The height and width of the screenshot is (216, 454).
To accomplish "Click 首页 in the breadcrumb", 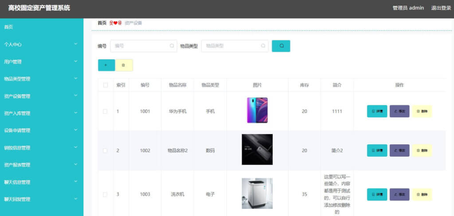I will click(102, 23).
